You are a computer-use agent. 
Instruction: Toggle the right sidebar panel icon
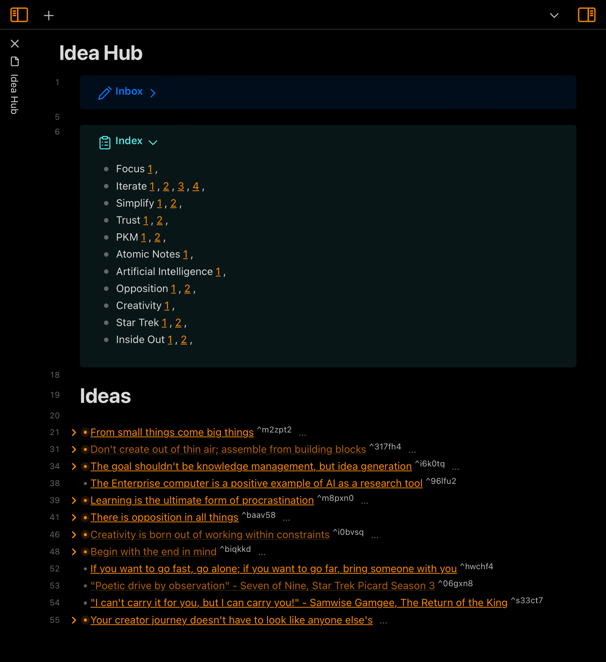(x=586, y=15)
